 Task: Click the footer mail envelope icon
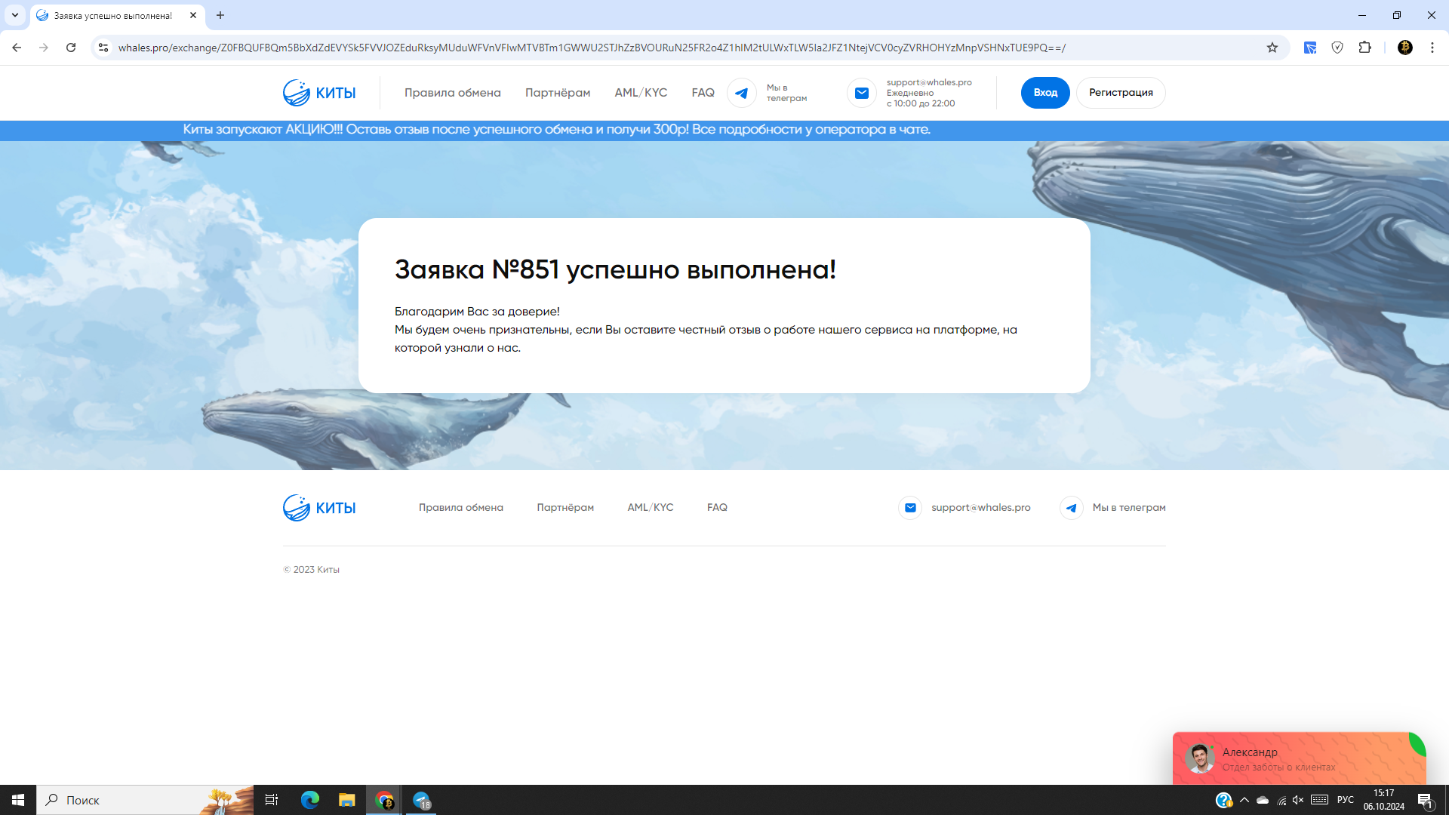click(x=910, y=508)
